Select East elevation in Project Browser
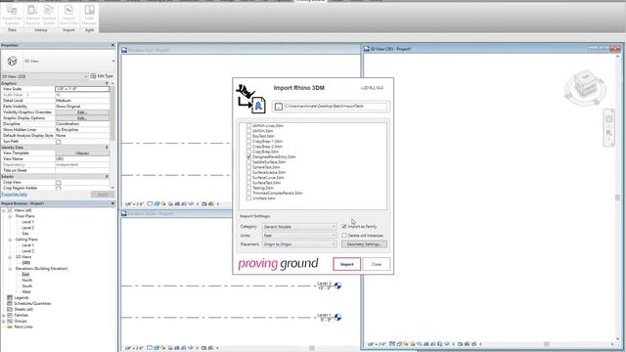Image resolution: width=626 pixels, height=352 pixels. pyautogui.click(x=25, y=275)
